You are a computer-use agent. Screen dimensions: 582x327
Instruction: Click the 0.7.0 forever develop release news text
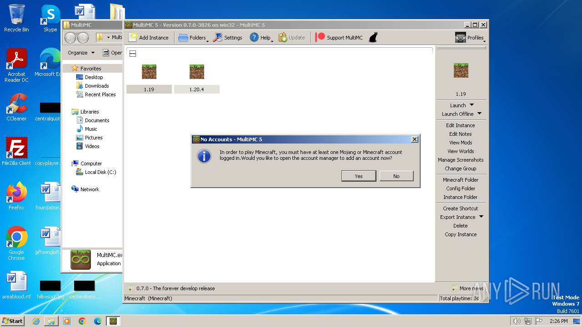point(176,288)
